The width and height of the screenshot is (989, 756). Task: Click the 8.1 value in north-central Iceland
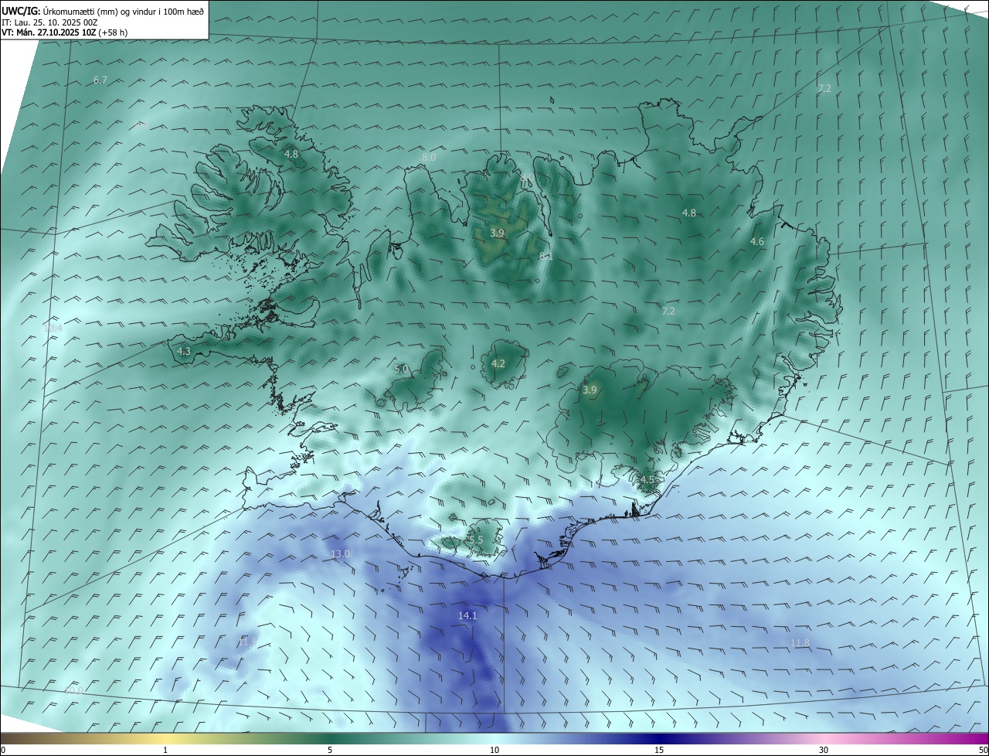[546, 256]
